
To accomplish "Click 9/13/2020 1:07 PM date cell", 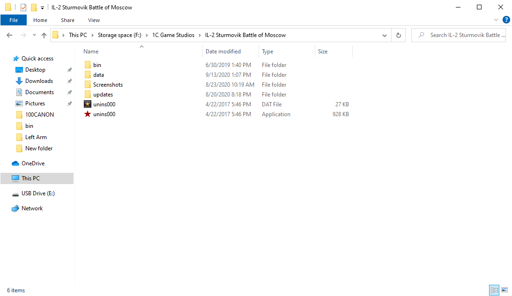I will 228,75.
